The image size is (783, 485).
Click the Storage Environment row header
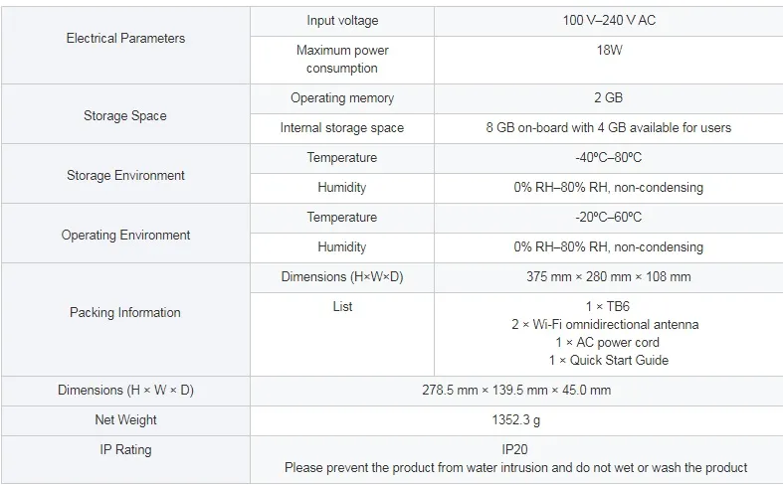click(x=125, y=175)
